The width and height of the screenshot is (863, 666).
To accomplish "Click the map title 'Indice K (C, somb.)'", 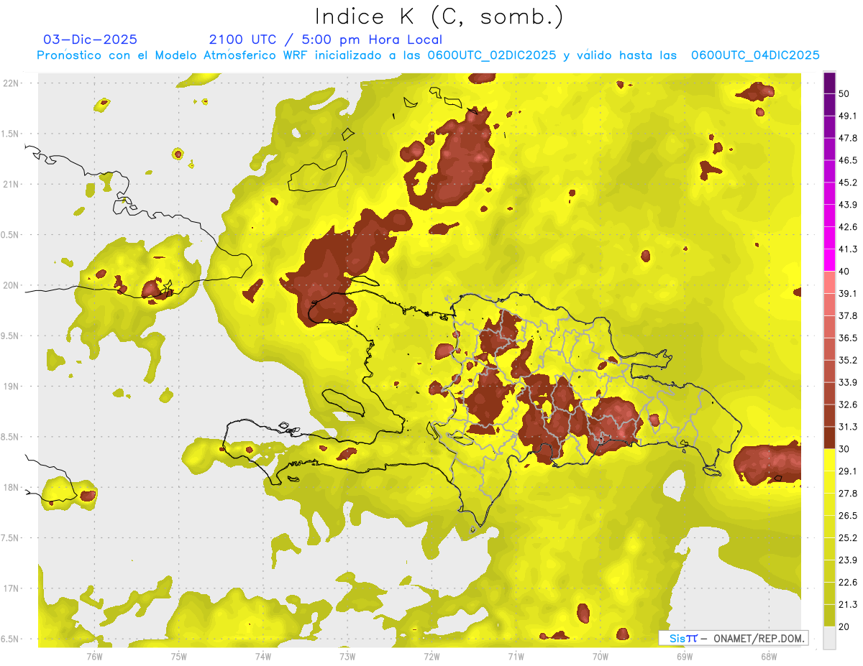I will coord(439,17).
